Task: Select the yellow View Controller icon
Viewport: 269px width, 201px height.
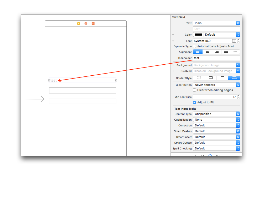Action: pos(78,23)
